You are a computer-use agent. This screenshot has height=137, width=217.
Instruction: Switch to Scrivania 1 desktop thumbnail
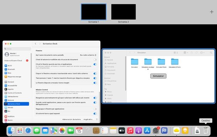94,12
